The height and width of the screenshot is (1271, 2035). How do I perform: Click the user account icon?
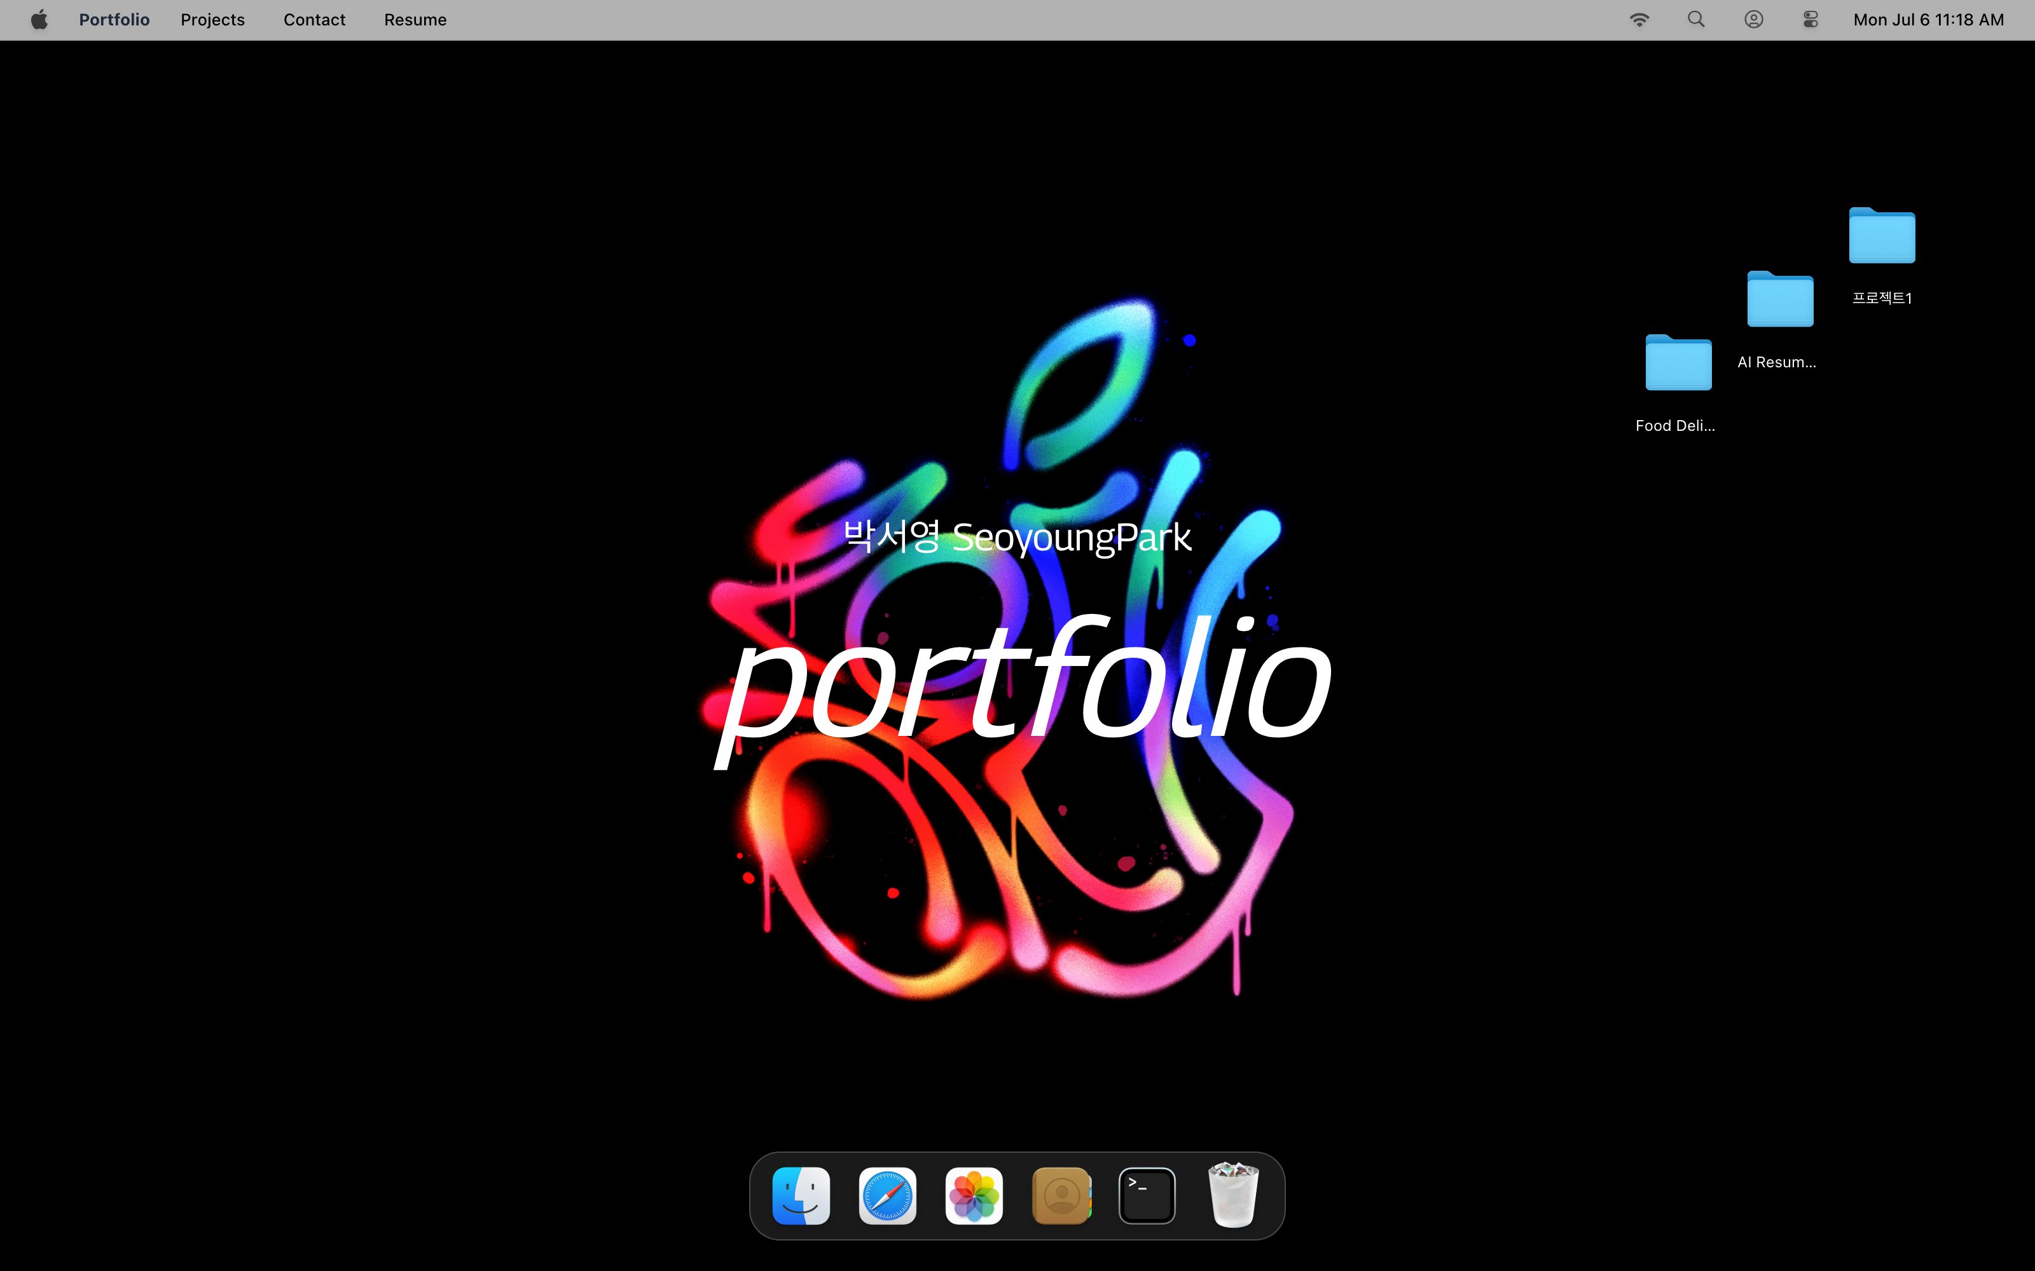tap(1753, 19)
